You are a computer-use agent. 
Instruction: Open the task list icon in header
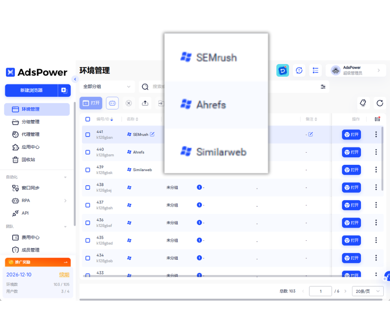coord(315,70)
